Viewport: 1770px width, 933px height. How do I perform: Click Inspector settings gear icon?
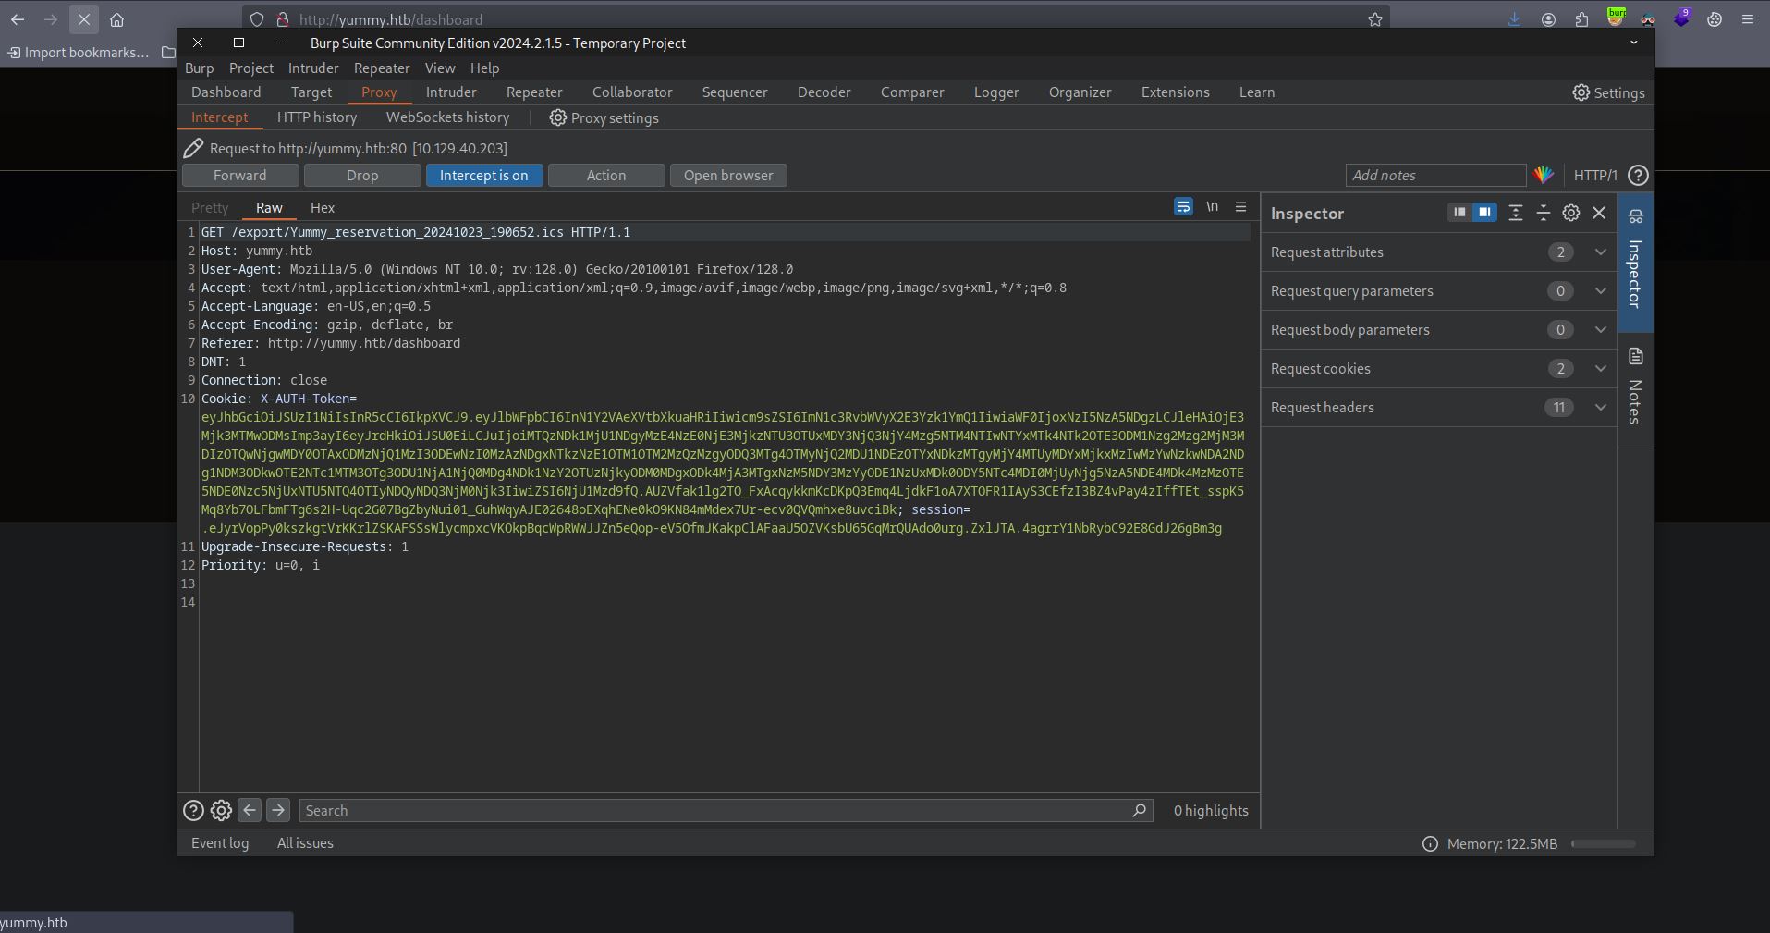1570,213
